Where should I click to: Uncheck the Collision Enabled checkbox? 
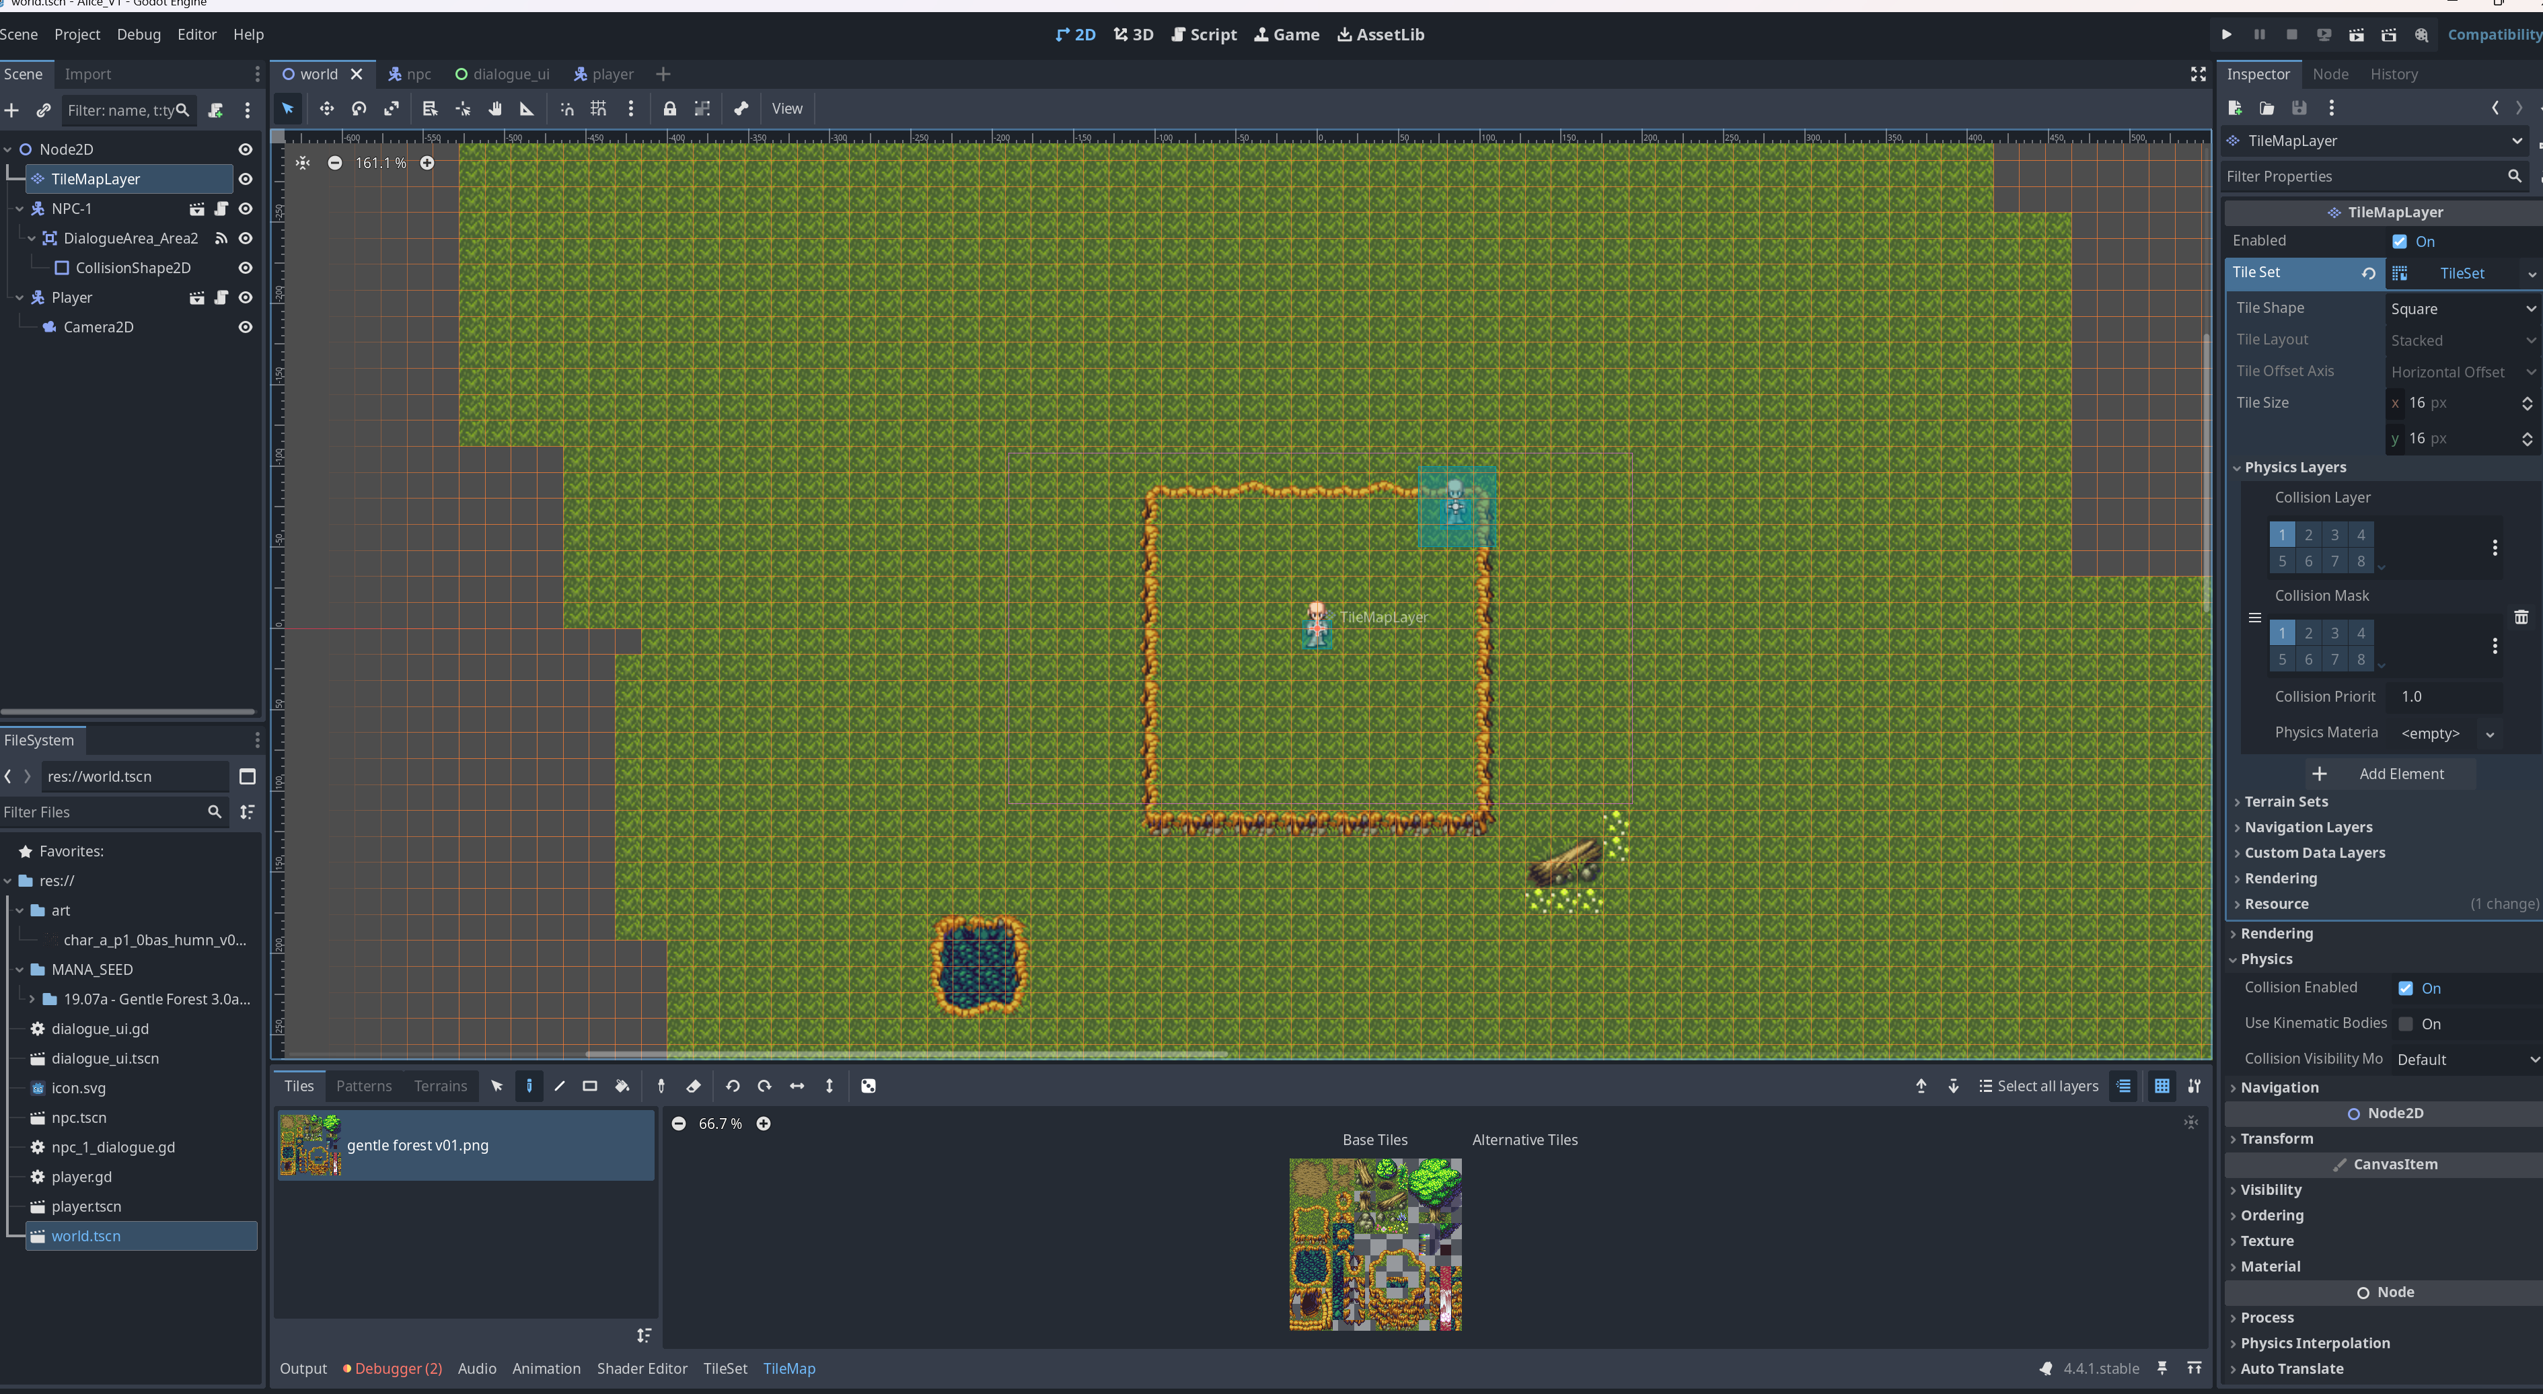tap(2406, 988)
